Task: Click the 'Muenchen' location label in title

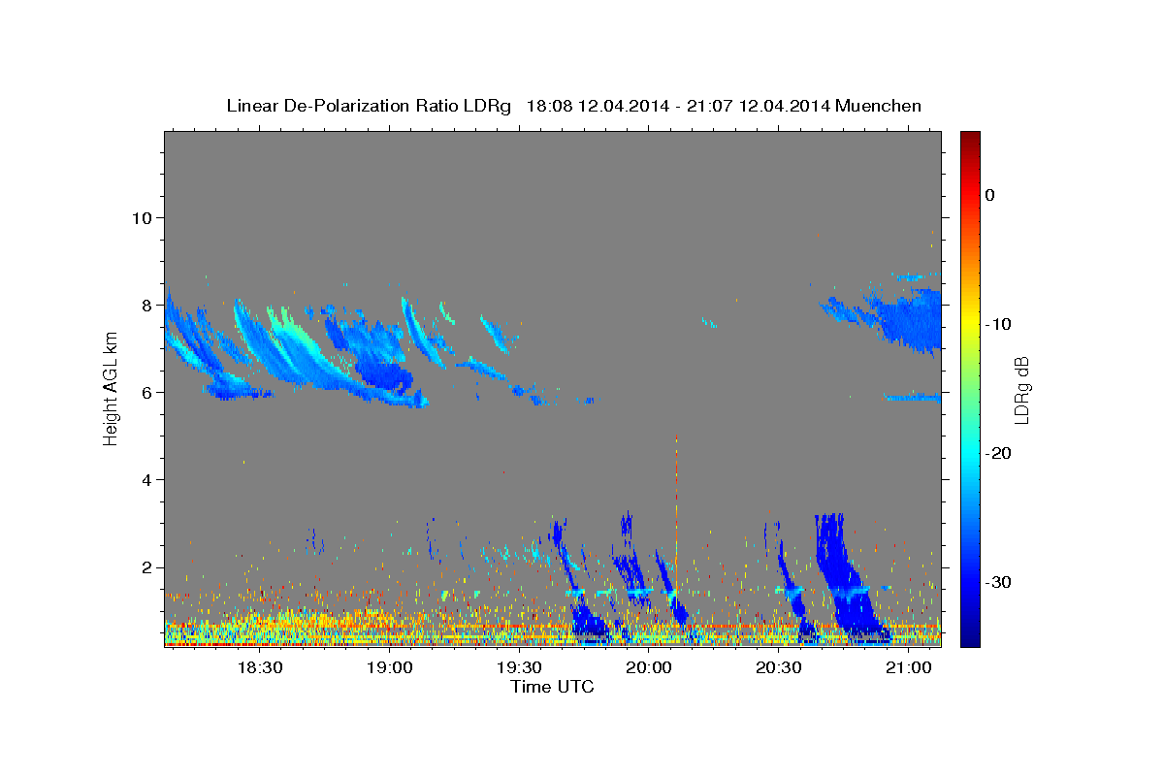Action: click(877, 106)
